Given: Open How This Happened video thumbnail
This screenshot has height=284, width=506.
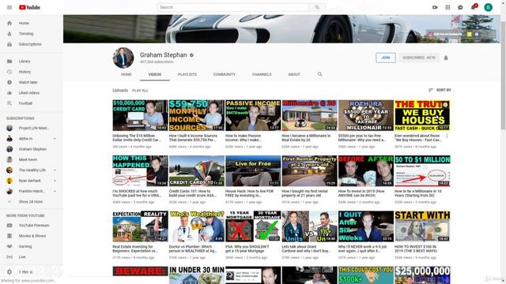Looking at the screenshot, I should click(x=141, y=170).
